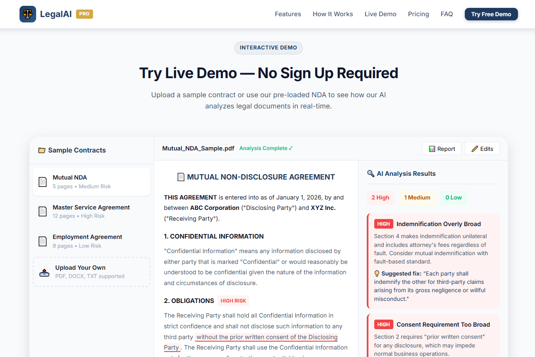Click 'XYZ Inc.' in the agreement text
Screen dimensions: 535x357
coord(323,208)
